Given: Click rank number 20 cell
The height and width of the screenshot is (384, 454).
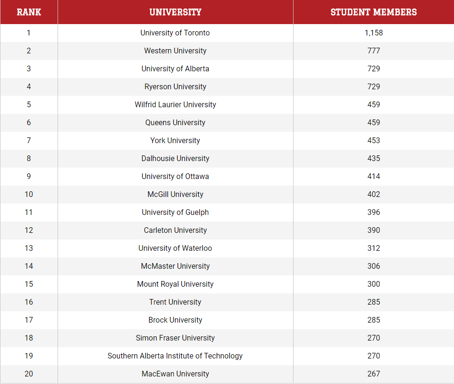Looking at the screenshot, I should tap(29, 374).
